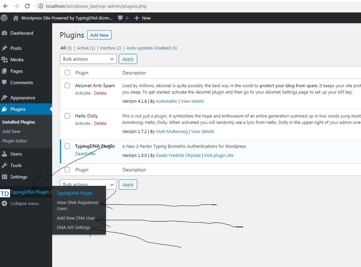
Task: Select all plugins with header checkbox
Action: [67, 73]
